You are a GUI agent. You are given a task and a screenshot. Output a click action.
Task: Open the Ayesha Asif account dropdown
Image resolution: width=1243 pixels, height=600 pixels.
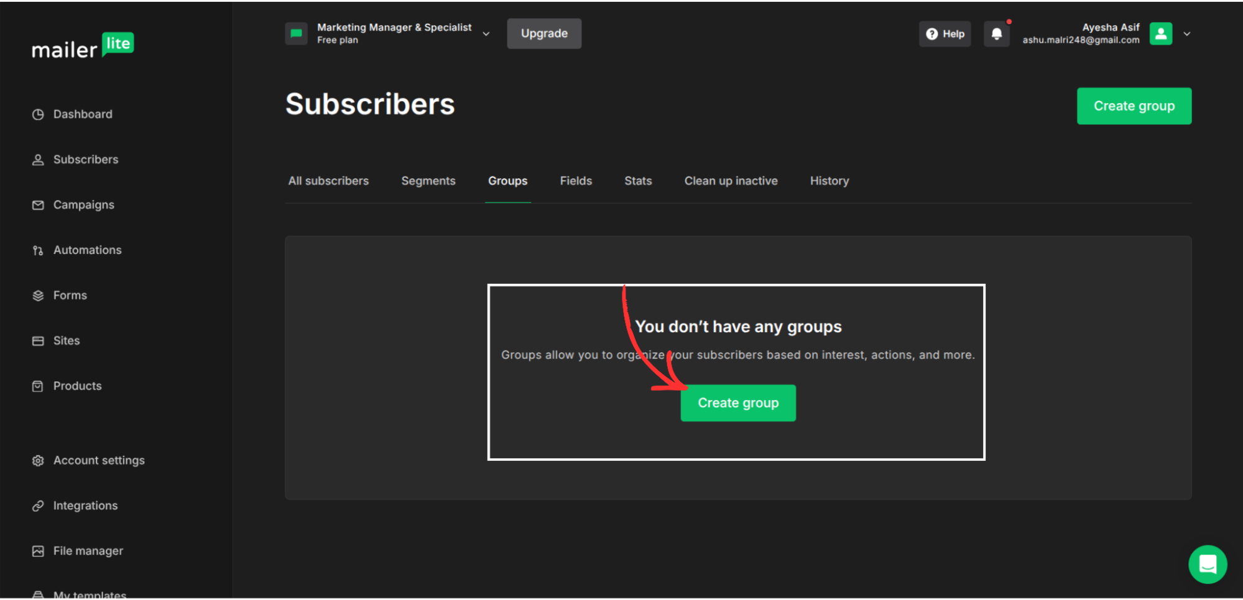point(1187,34)
